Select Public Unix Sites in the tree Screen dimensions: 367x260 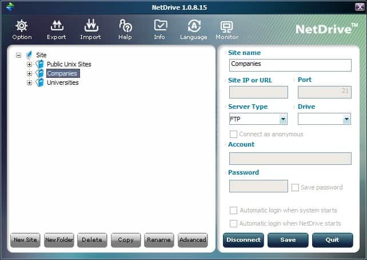click(69, 64)
